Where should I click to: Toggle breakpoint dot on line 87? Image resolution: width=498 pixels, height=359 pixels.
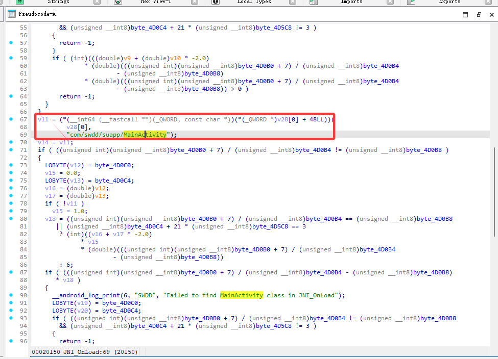[x=11, y=272]
